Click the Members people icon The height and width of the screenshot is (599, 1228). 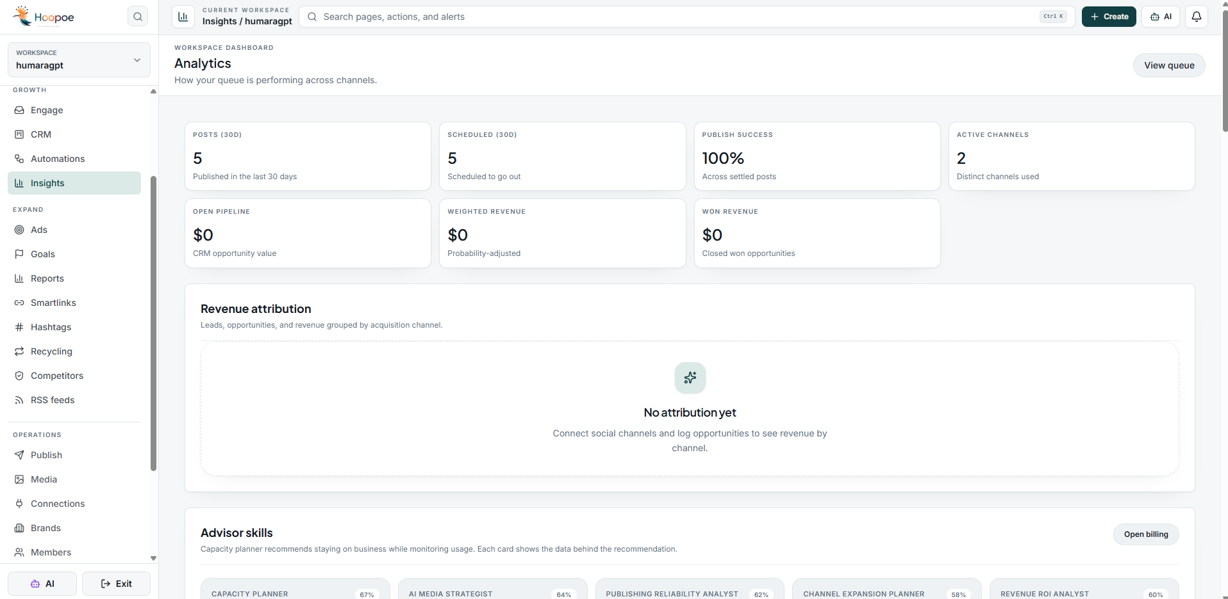(x=19, y=552)
